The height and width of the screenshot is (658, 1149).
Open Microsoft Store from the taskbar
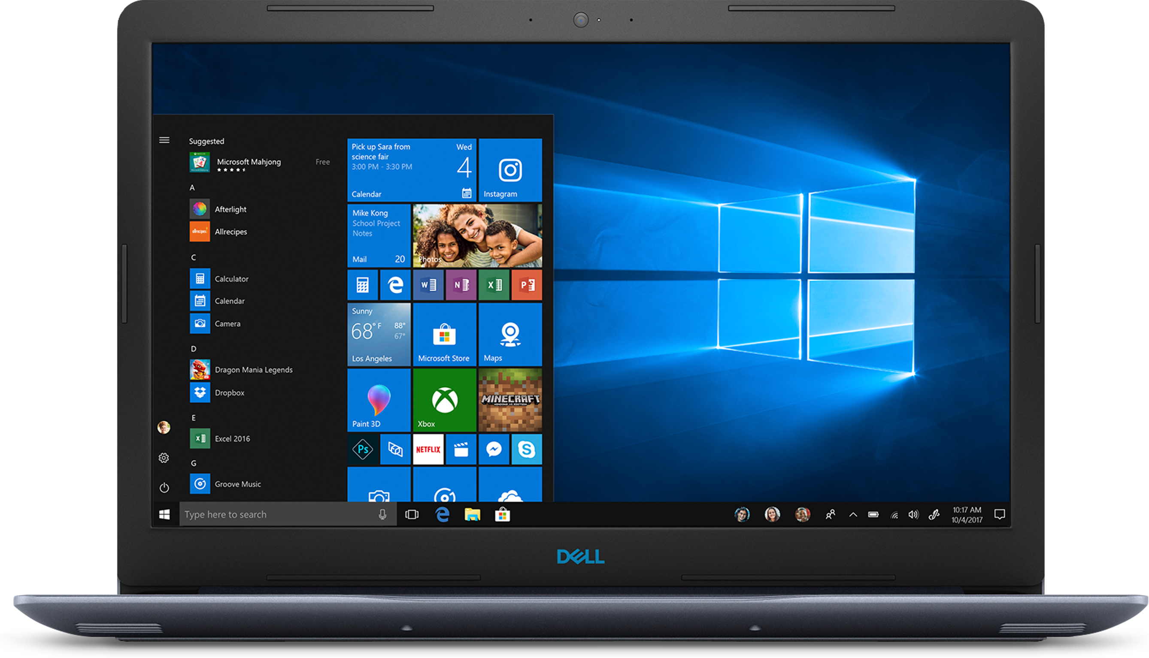(502, 514)
